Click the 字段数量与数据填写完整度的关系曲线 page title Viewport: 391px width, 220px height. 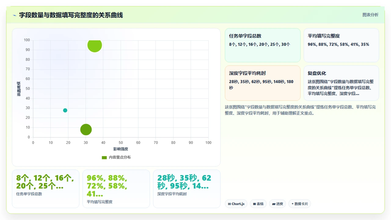[x=71, y=15]
